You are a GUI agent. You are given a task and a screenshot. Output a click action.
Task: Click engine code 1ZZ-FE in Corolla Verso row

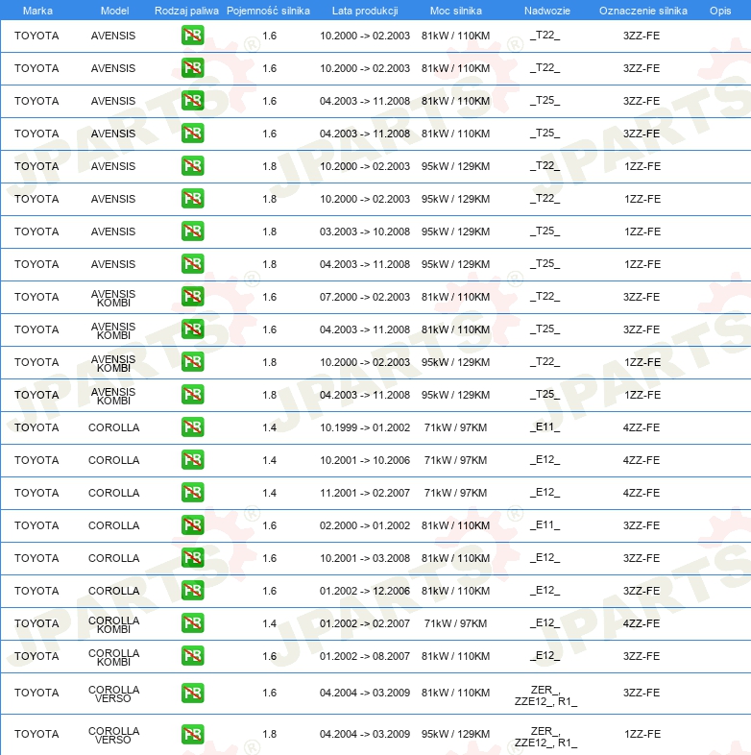[x=642, y=734]
